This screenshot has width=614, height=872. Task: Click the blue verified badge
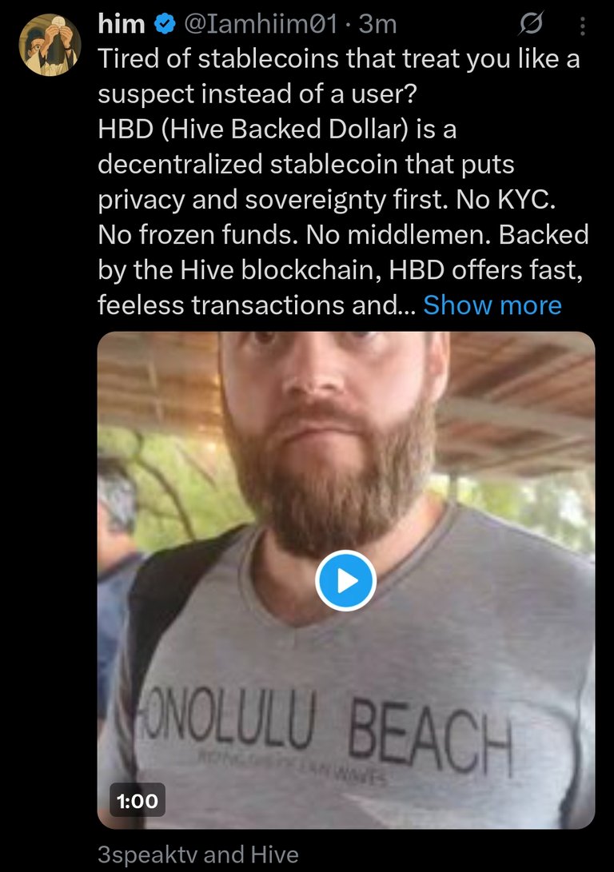pyautogui.click(x=165, y=24)
